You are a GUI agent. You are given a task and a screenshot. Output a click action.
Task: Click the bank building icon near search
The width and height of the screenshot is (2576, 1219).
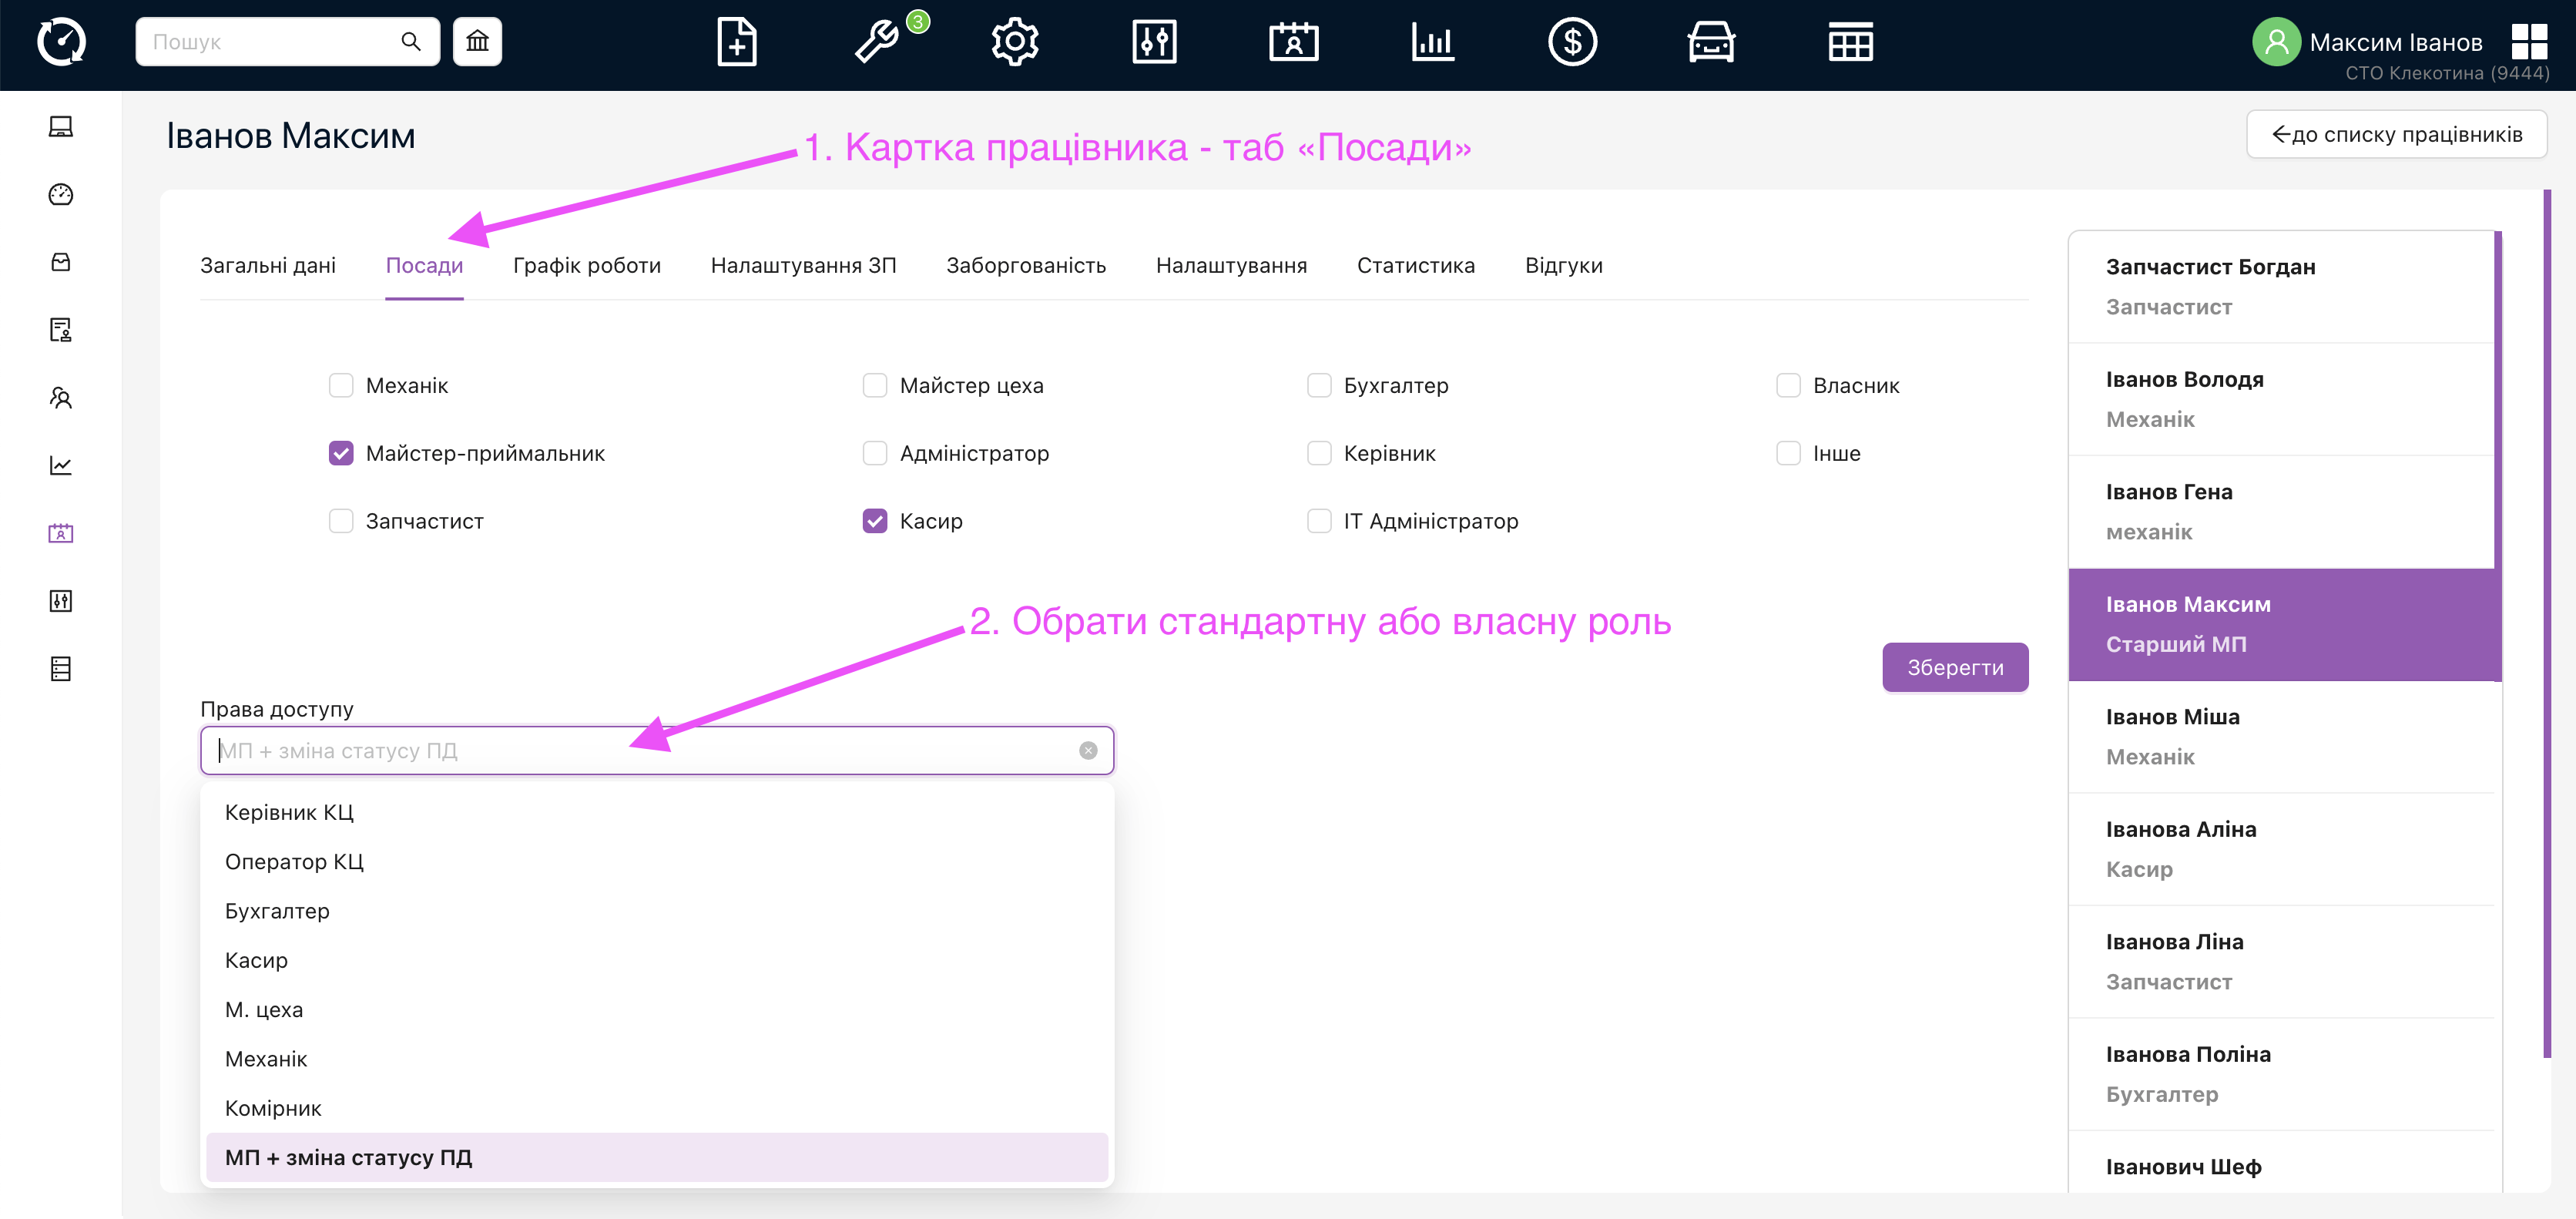477,42
